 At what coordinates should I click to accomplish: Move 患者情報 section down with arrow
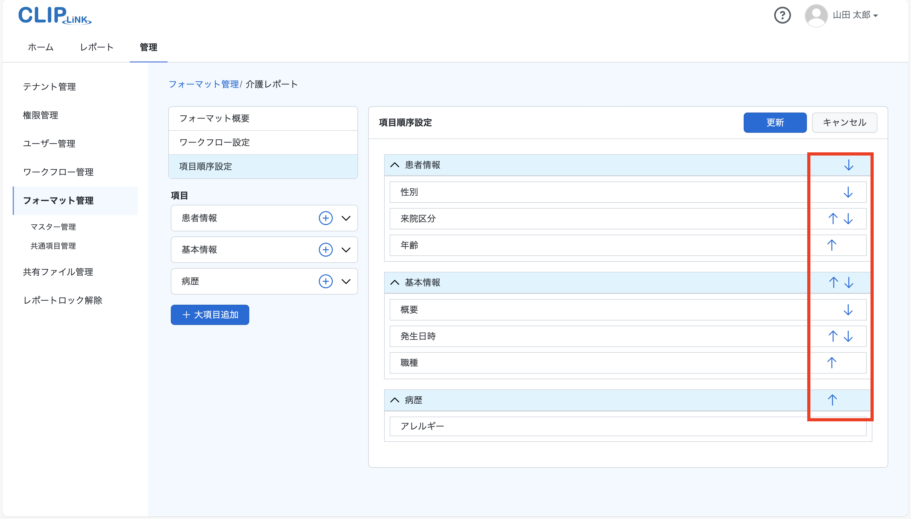tap(848, 165)
